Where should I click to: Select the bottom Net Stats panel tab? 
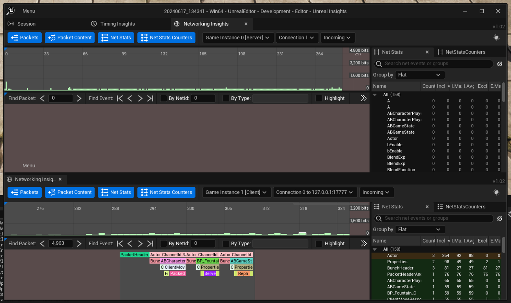pos(392,207)
